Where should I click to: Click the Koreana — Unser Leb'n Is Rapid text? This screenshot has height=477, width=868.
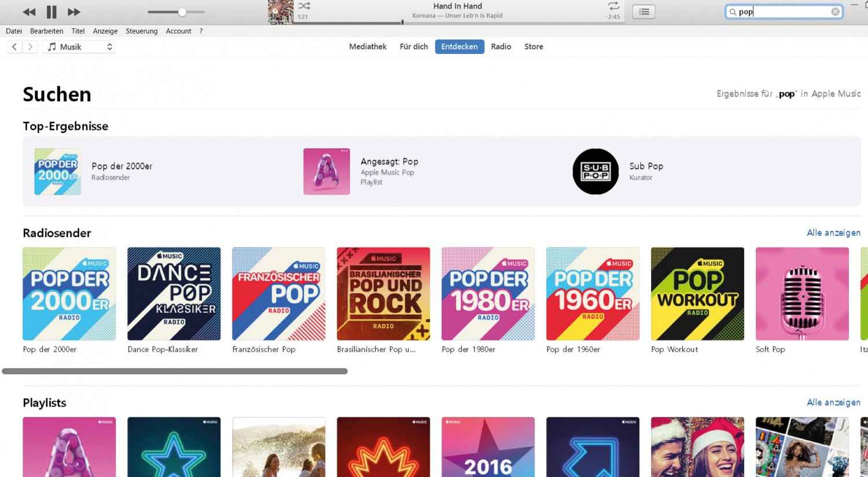[x=457, y=16]
